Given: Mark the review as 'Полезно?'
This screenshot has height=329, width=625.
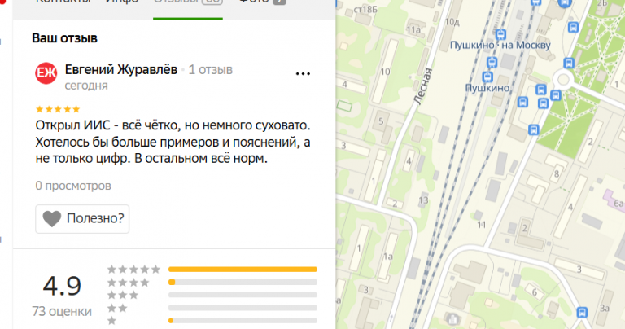Looking at the screenshot, I should [x=82, y=218].
